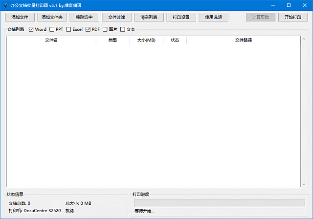Sort by the 文件名 column header
313x219 pixels.
(x=51, y=40)
